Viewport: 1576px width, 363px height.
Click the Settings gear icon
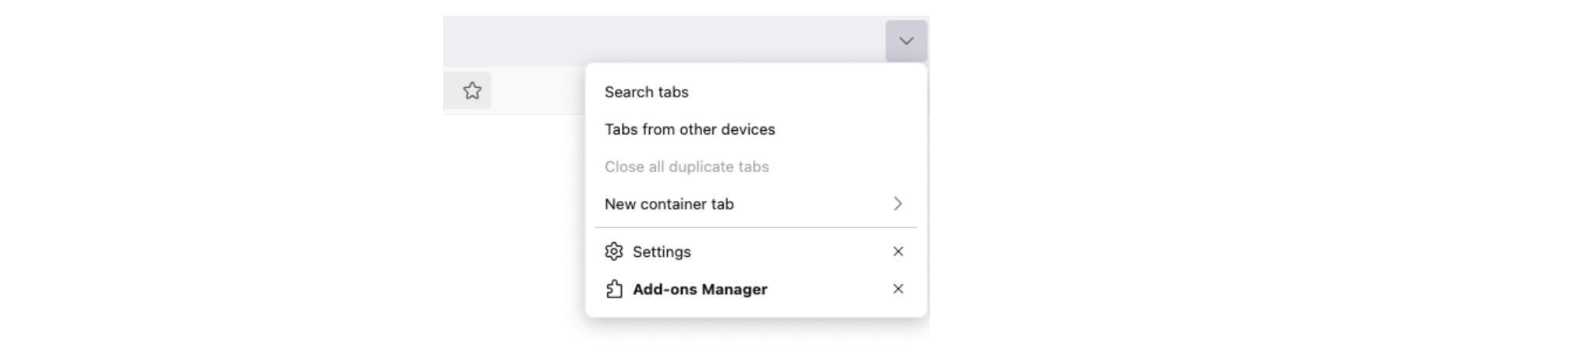tap(614, 252)
